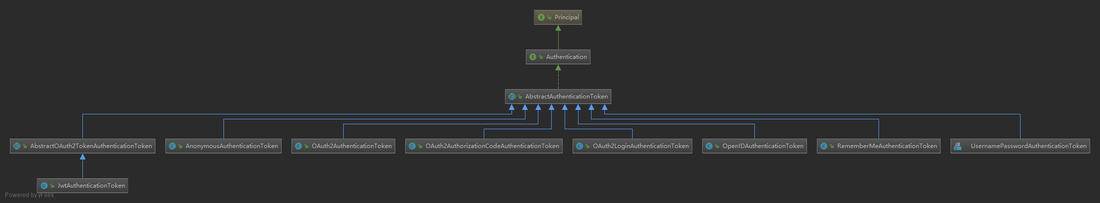Select the UsernamePasswordAuthenticationToken node label
This screenshot has width=1100, height=203.
click(1028, 146)
